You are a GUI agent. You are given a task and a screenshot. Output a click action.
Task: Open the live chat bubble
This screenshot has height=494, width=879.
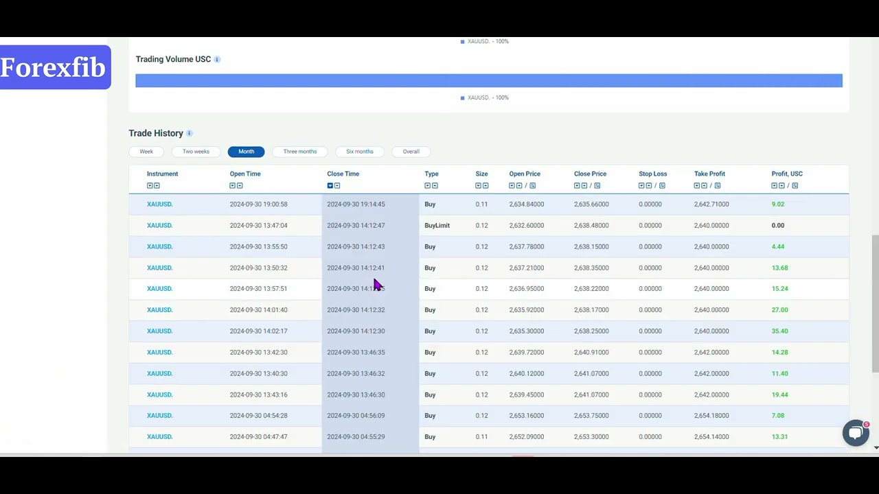[856, 433]
